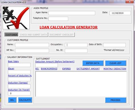Screen dimensions: 135x110
Task: Click the SATTLEMENT AMOUNT column header
Action: [x=88, y=69]
